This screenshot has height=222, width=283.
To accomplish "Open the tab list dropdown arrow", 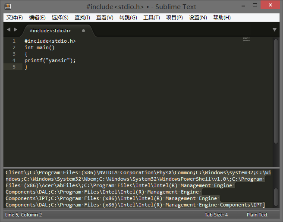I will (274, 30).
